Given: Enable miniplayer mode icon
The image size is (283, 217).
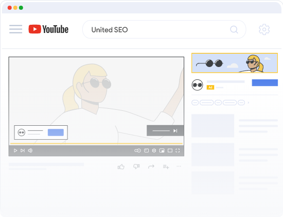Looking at the screenshot, I should [x=162, y=151].
